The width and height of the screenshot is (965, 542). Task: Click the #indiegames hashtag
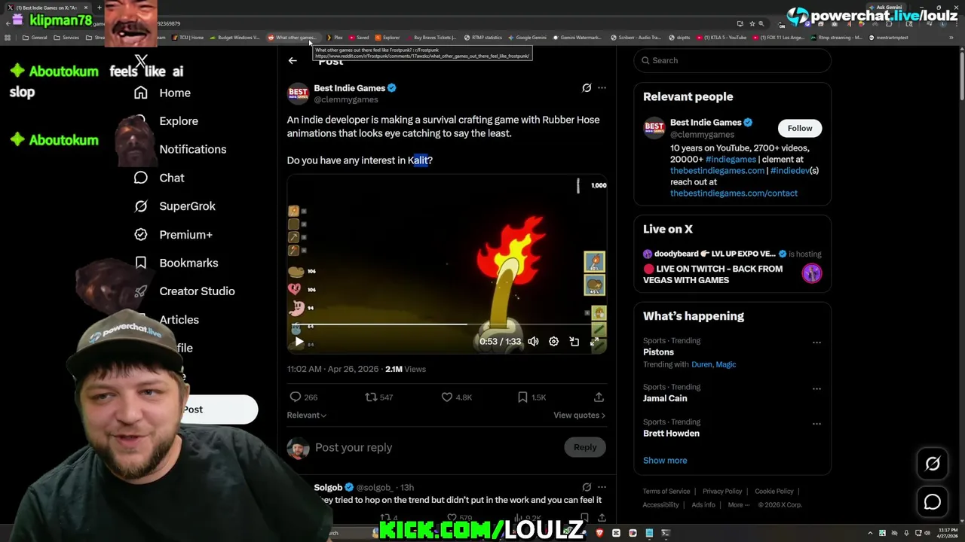pos(731,160)
